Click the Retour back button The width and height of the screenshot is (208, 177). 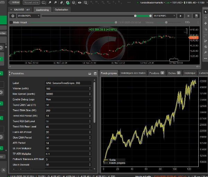[x=15, y=2]
